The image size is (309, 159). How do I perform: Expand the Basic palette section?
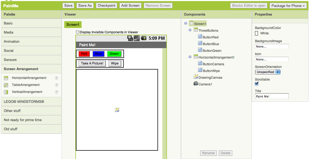(x=31, y=23)
